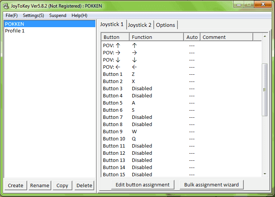
Task: Select the POV down arrow row
Action: click(x=182, y=60)
